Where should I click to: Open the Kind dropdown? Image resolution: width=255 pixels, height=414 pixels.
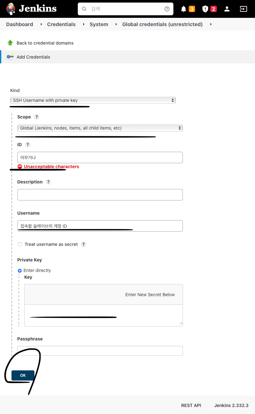[x=93, y=100]
